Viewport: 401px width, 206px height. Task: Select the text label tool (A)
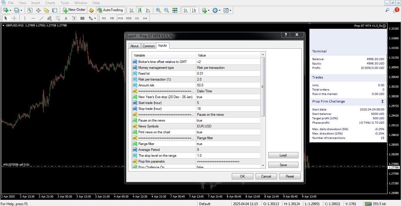tap(66, 18)
